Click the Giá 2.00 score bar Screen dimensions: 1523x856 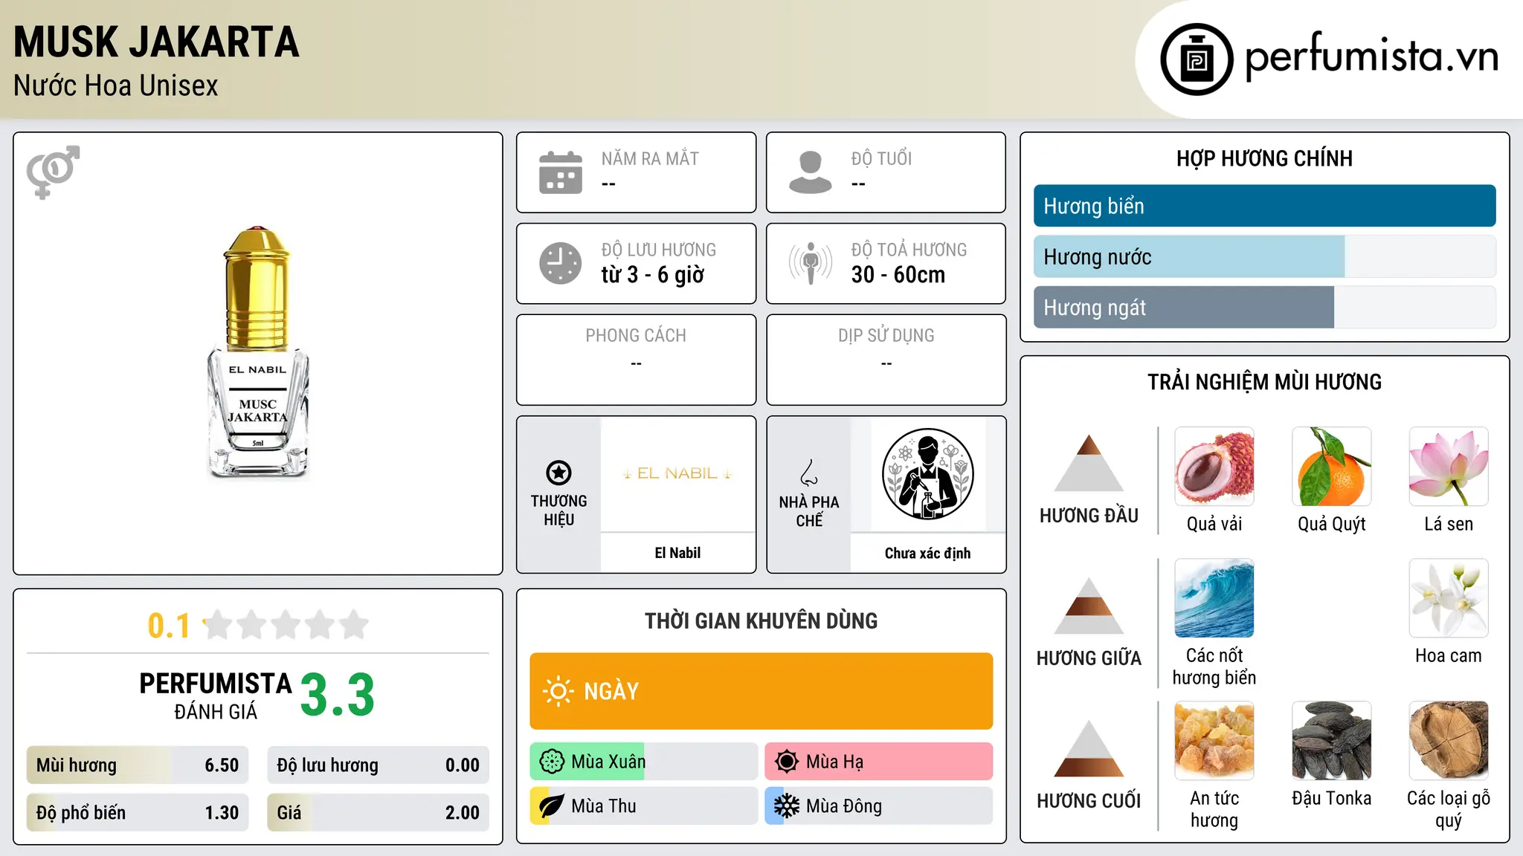pos(378,813)
